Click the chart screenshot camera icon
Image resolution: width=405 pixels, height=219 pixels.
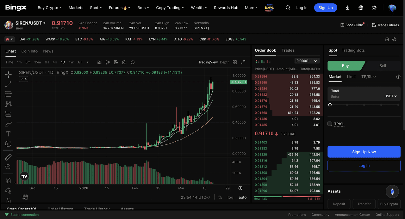(124, 62)
